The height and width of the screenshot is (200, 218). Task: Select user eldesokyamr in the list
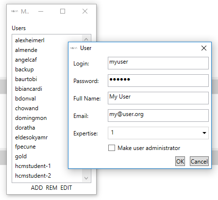pyautogui.click(x=31, y=137)
